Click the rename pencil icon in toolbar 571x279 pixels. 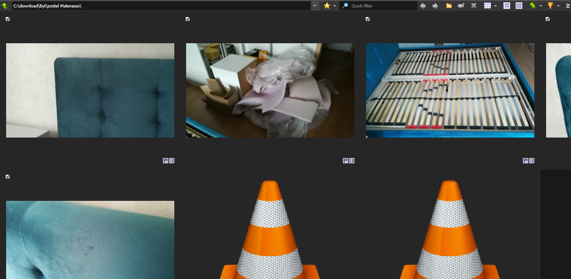tap(461, 6)
